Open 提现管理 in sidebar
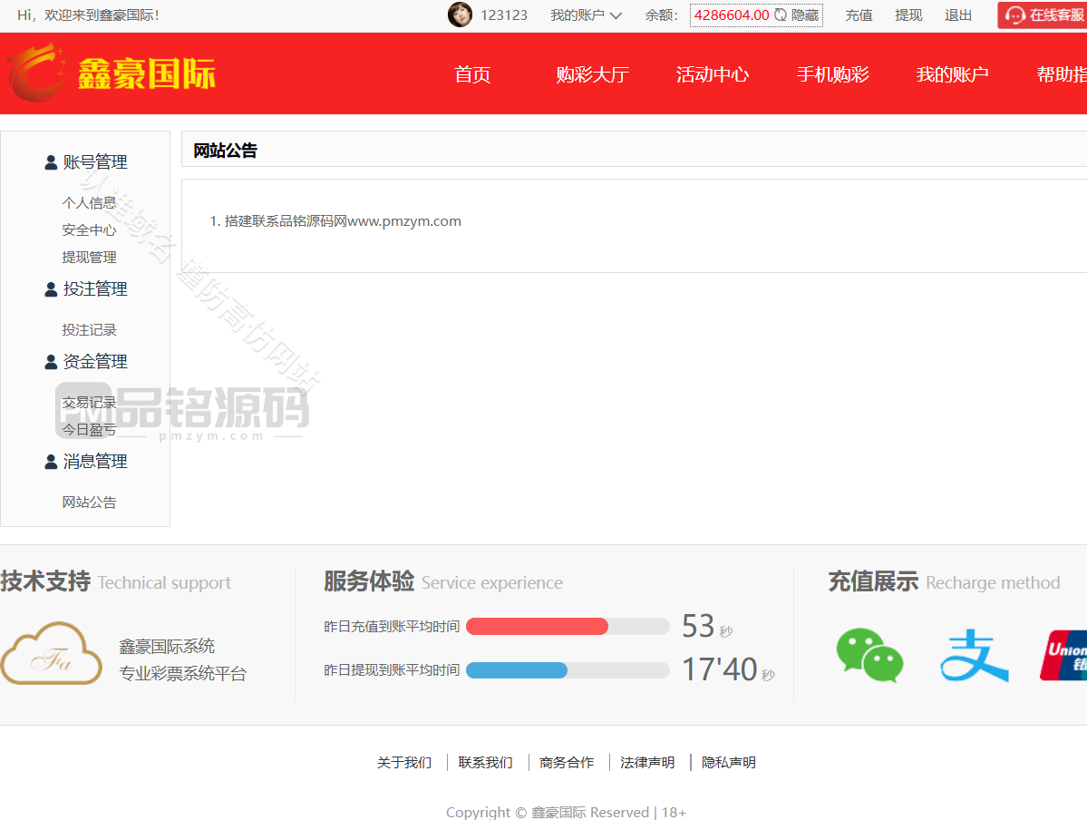 pos(89,257)
